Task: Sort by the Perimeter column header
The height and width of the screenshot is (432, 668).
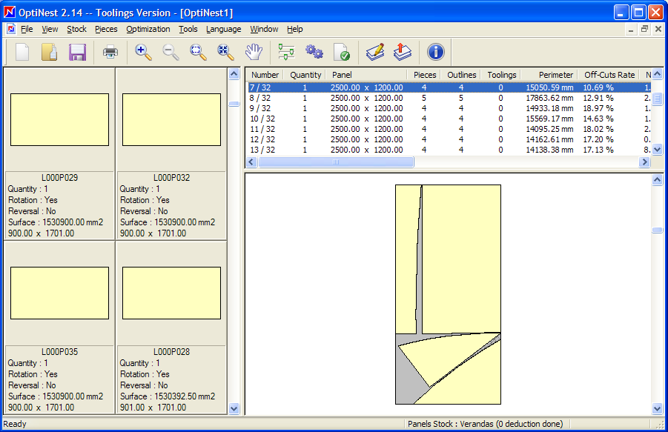Action: (x=549, y=75)
